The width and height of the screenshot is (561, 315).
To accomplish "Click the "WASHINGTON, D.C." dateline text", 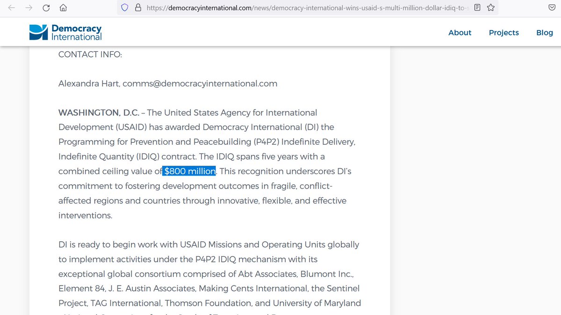I will [x=99, y=113].
